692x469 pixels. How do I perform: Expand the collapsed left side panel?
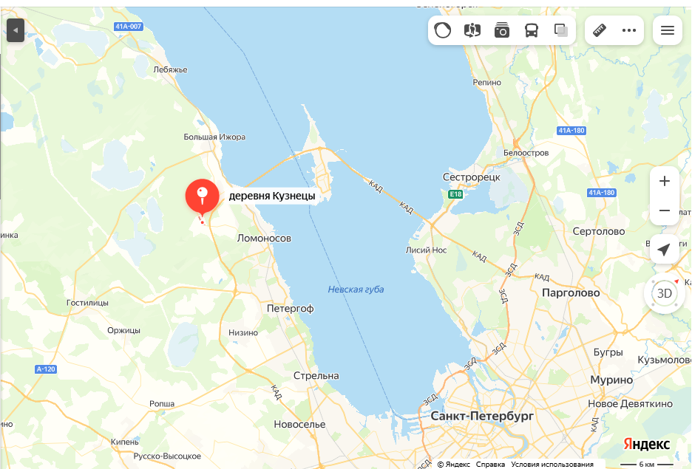pos(16,30)
